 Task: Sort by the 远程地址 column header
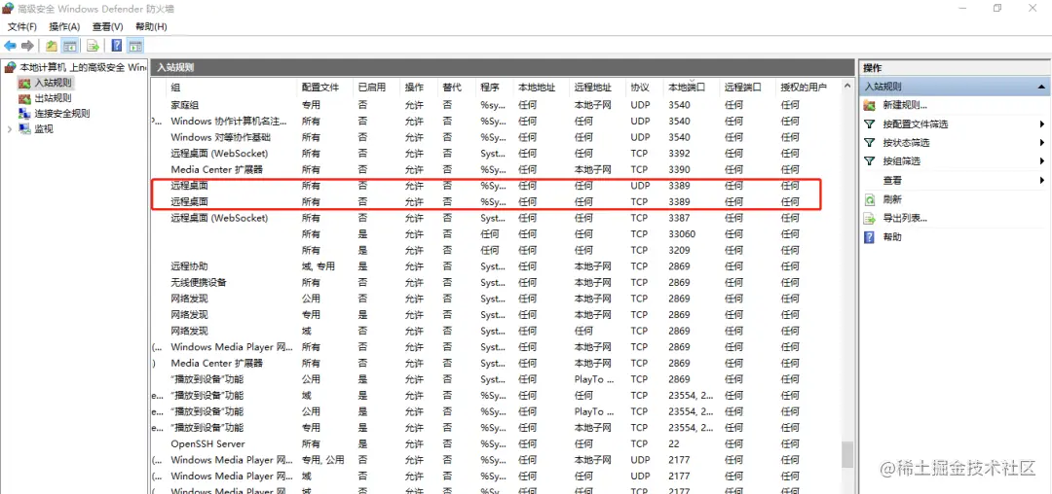(x=598, y=87)
